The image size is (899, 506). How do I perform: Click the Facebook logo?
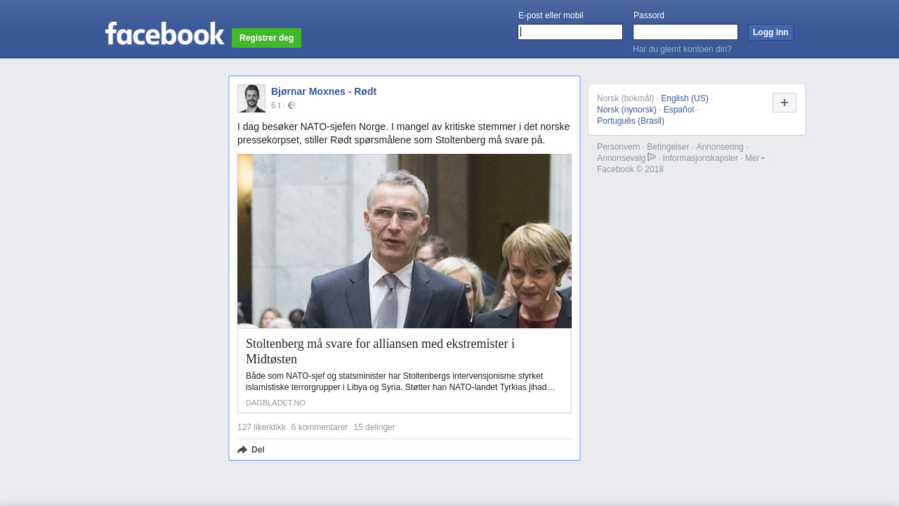[164, 34]
